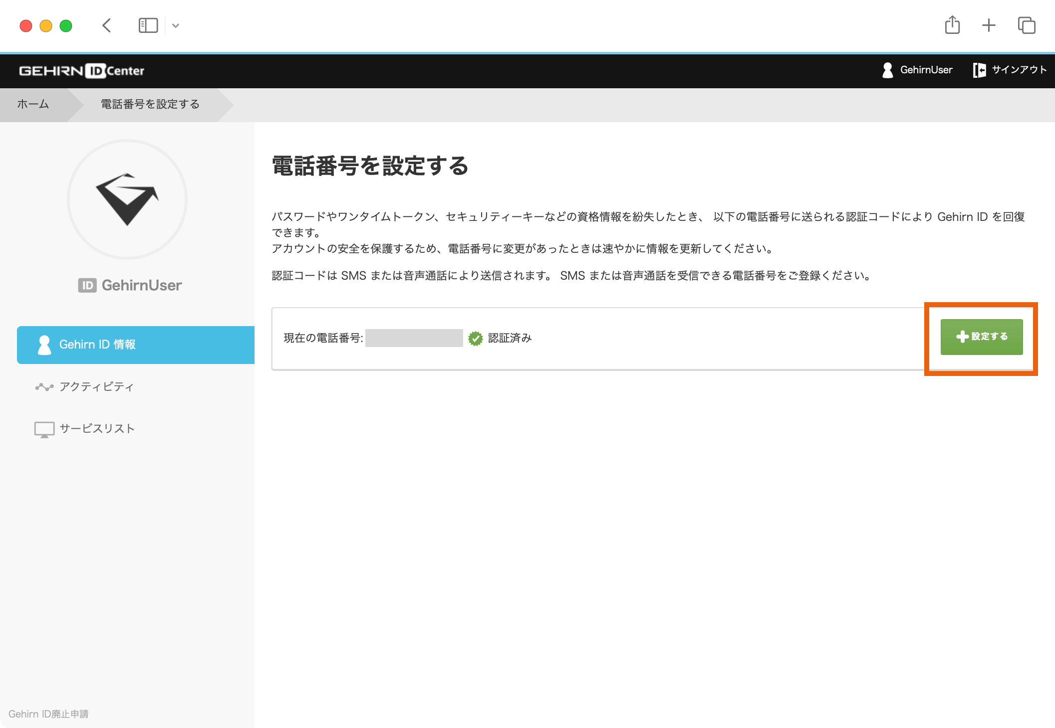Screen dimensions: 1055x728
Task: Open a new tab with plus icon
Action: (989, 25)
